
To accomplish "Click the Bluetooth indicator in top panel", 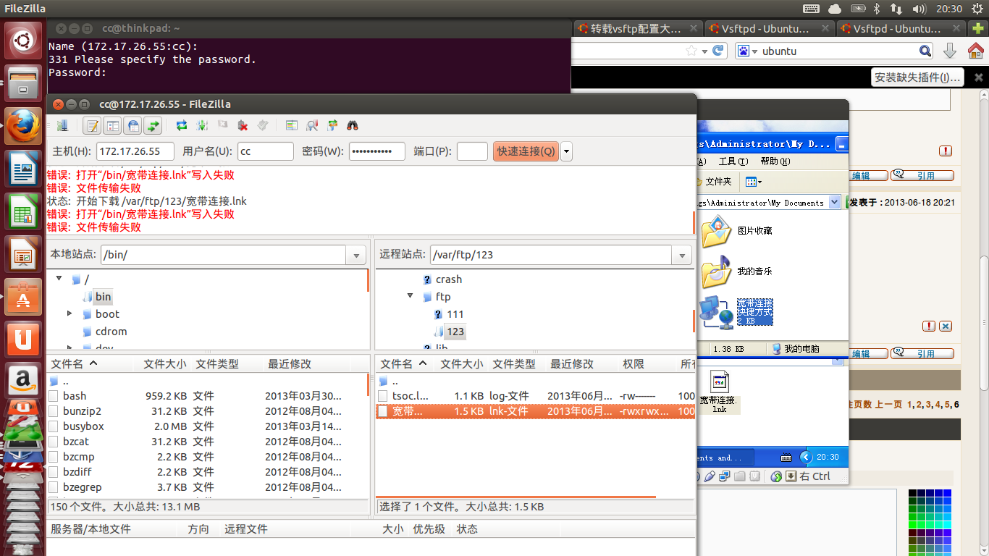I will coord(876,9).
